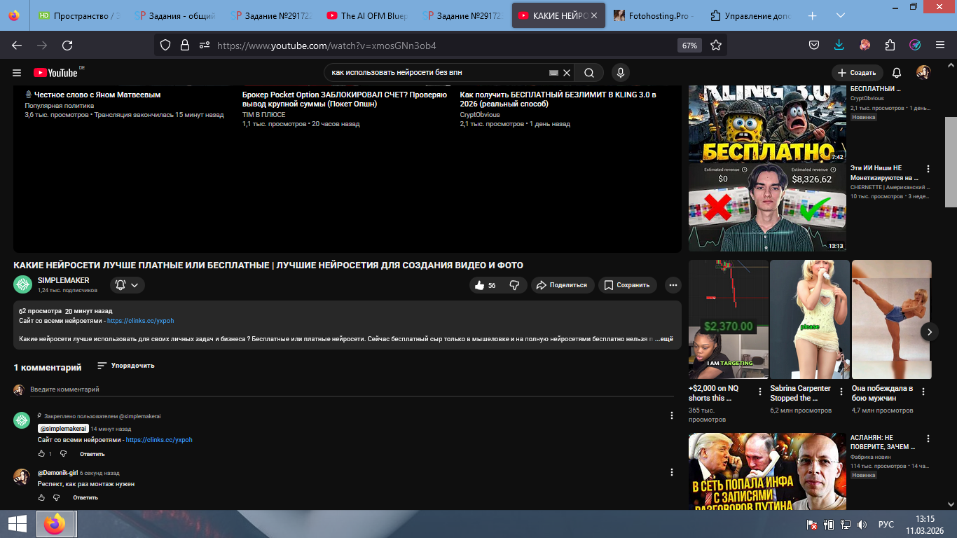Go back one page in Firefox

[x=17, y=45]
